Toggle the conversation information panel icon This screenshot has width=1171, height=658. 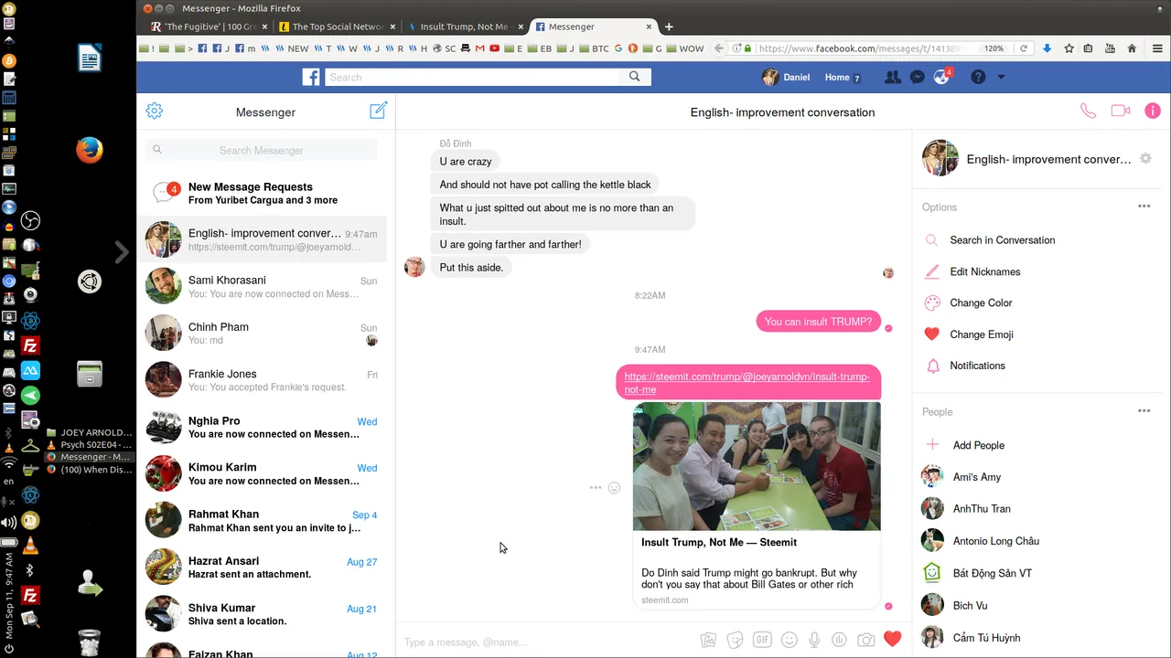point(1153,111)
